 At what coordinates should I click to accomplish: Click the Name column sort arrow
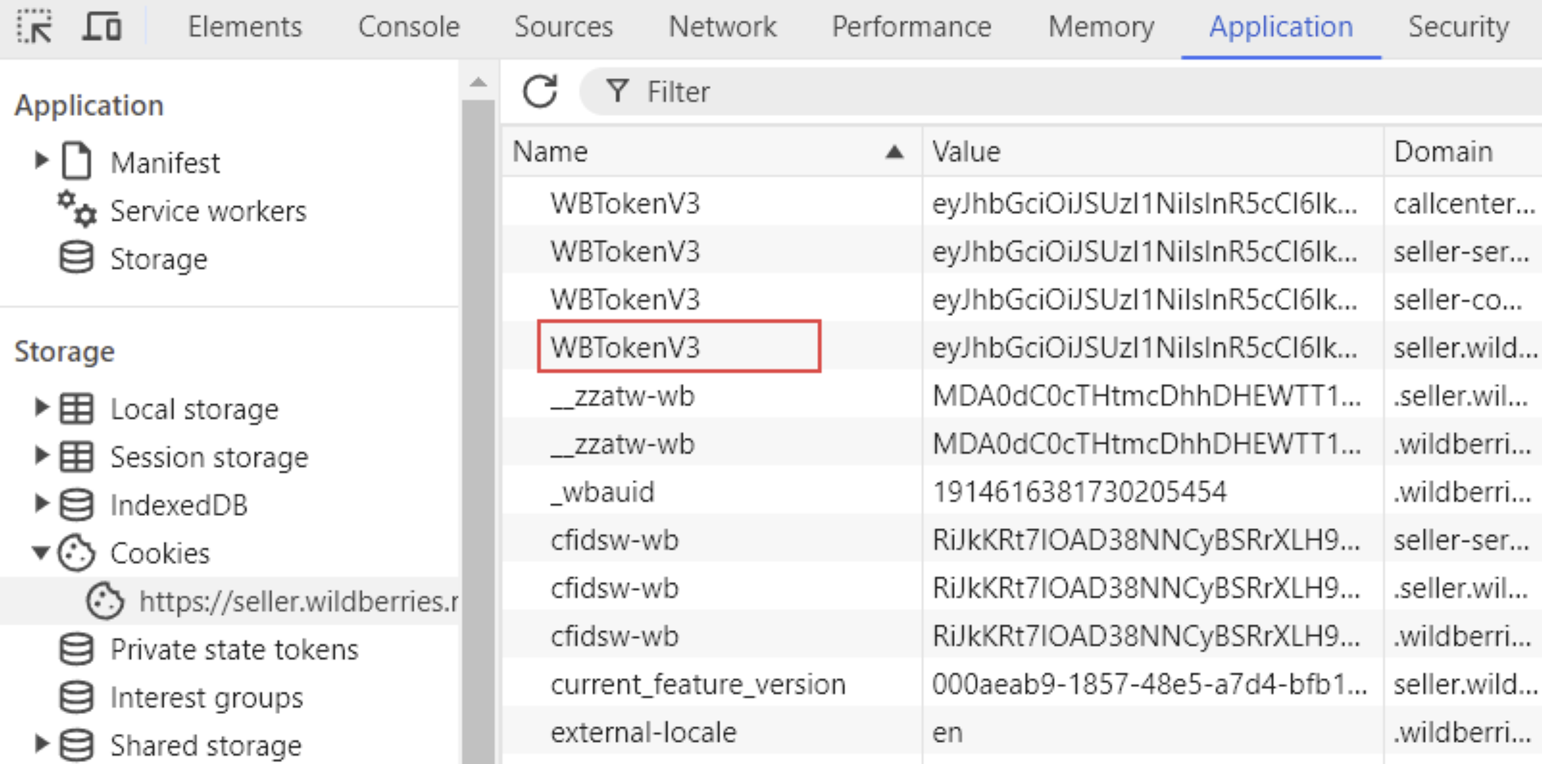pyautogui.click(x=895, y=152)
